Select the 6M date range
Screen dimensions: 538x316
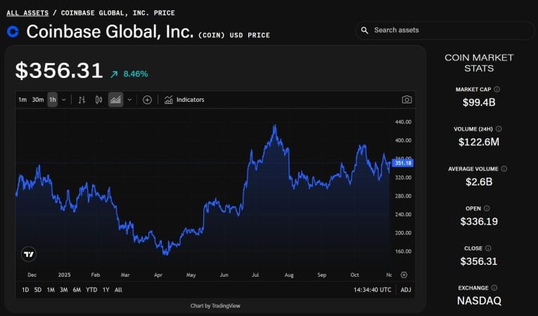coord(77,289)
